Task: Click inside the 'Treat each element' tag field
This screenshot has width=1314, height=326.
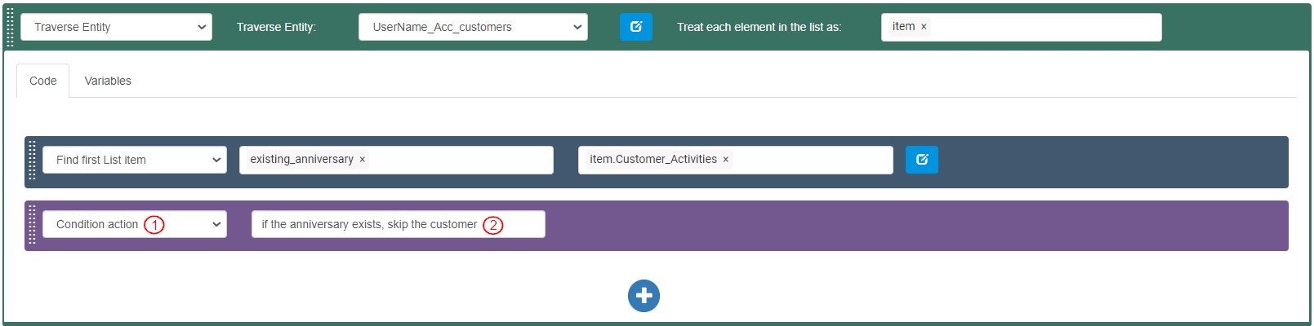Action: (1045, 27)
